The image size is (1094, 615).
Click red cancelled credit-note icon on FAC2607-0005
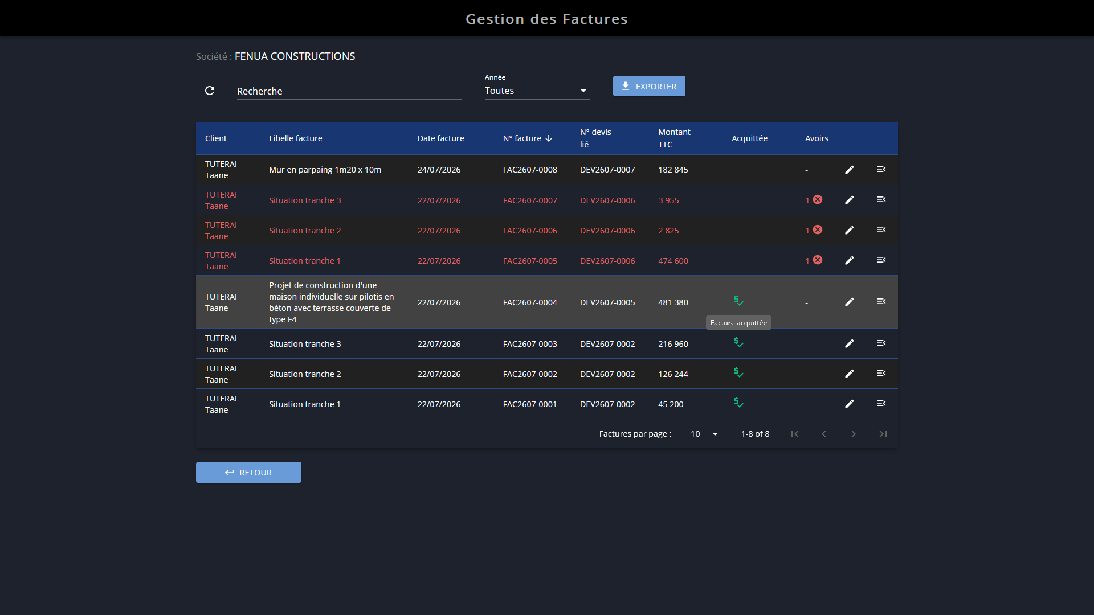point(818,260)
